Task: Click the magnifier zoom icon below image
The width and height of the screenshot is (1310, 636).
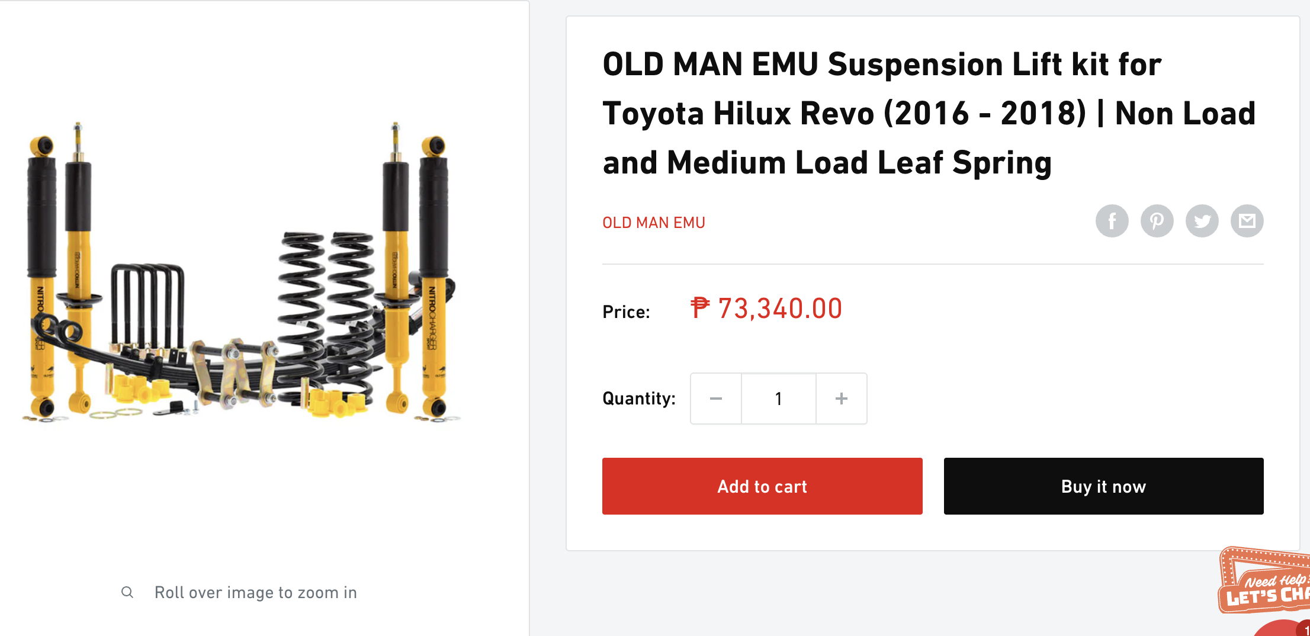Action: tap(127, 592)
